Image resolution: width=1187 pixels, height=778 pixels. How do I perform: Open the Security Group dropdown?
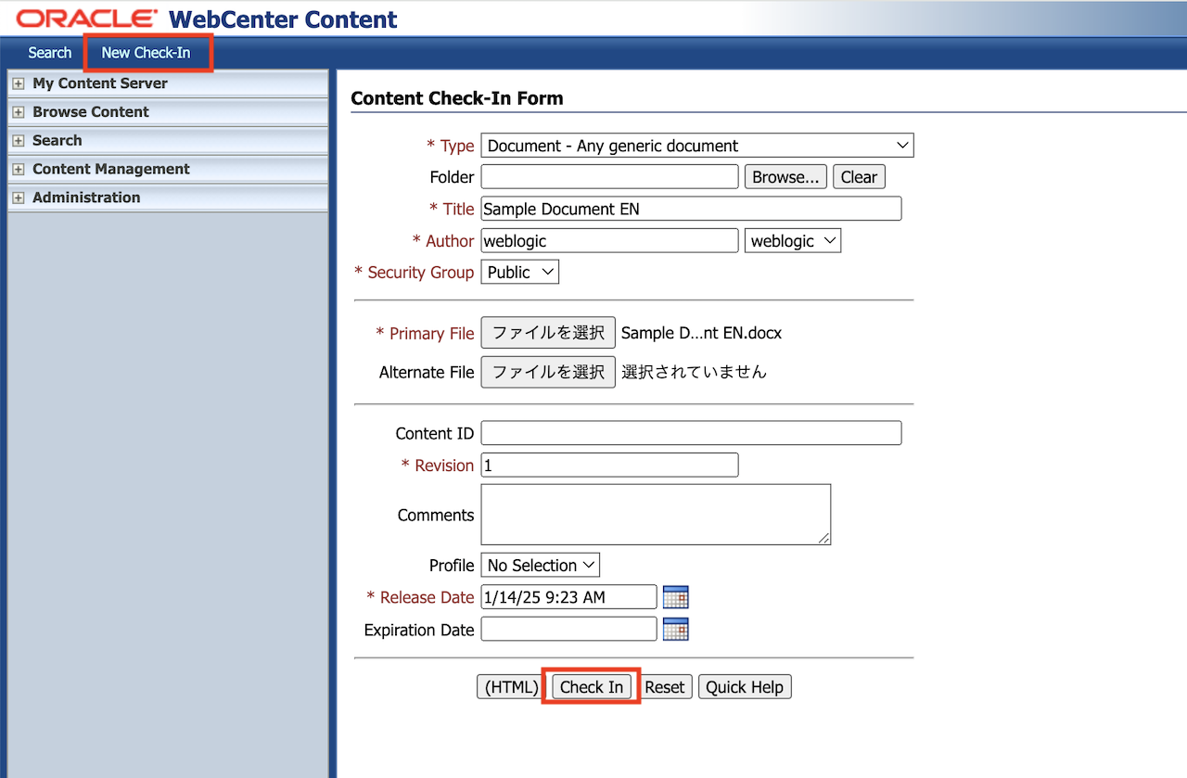pyautogui.click(x=520, y=273)
